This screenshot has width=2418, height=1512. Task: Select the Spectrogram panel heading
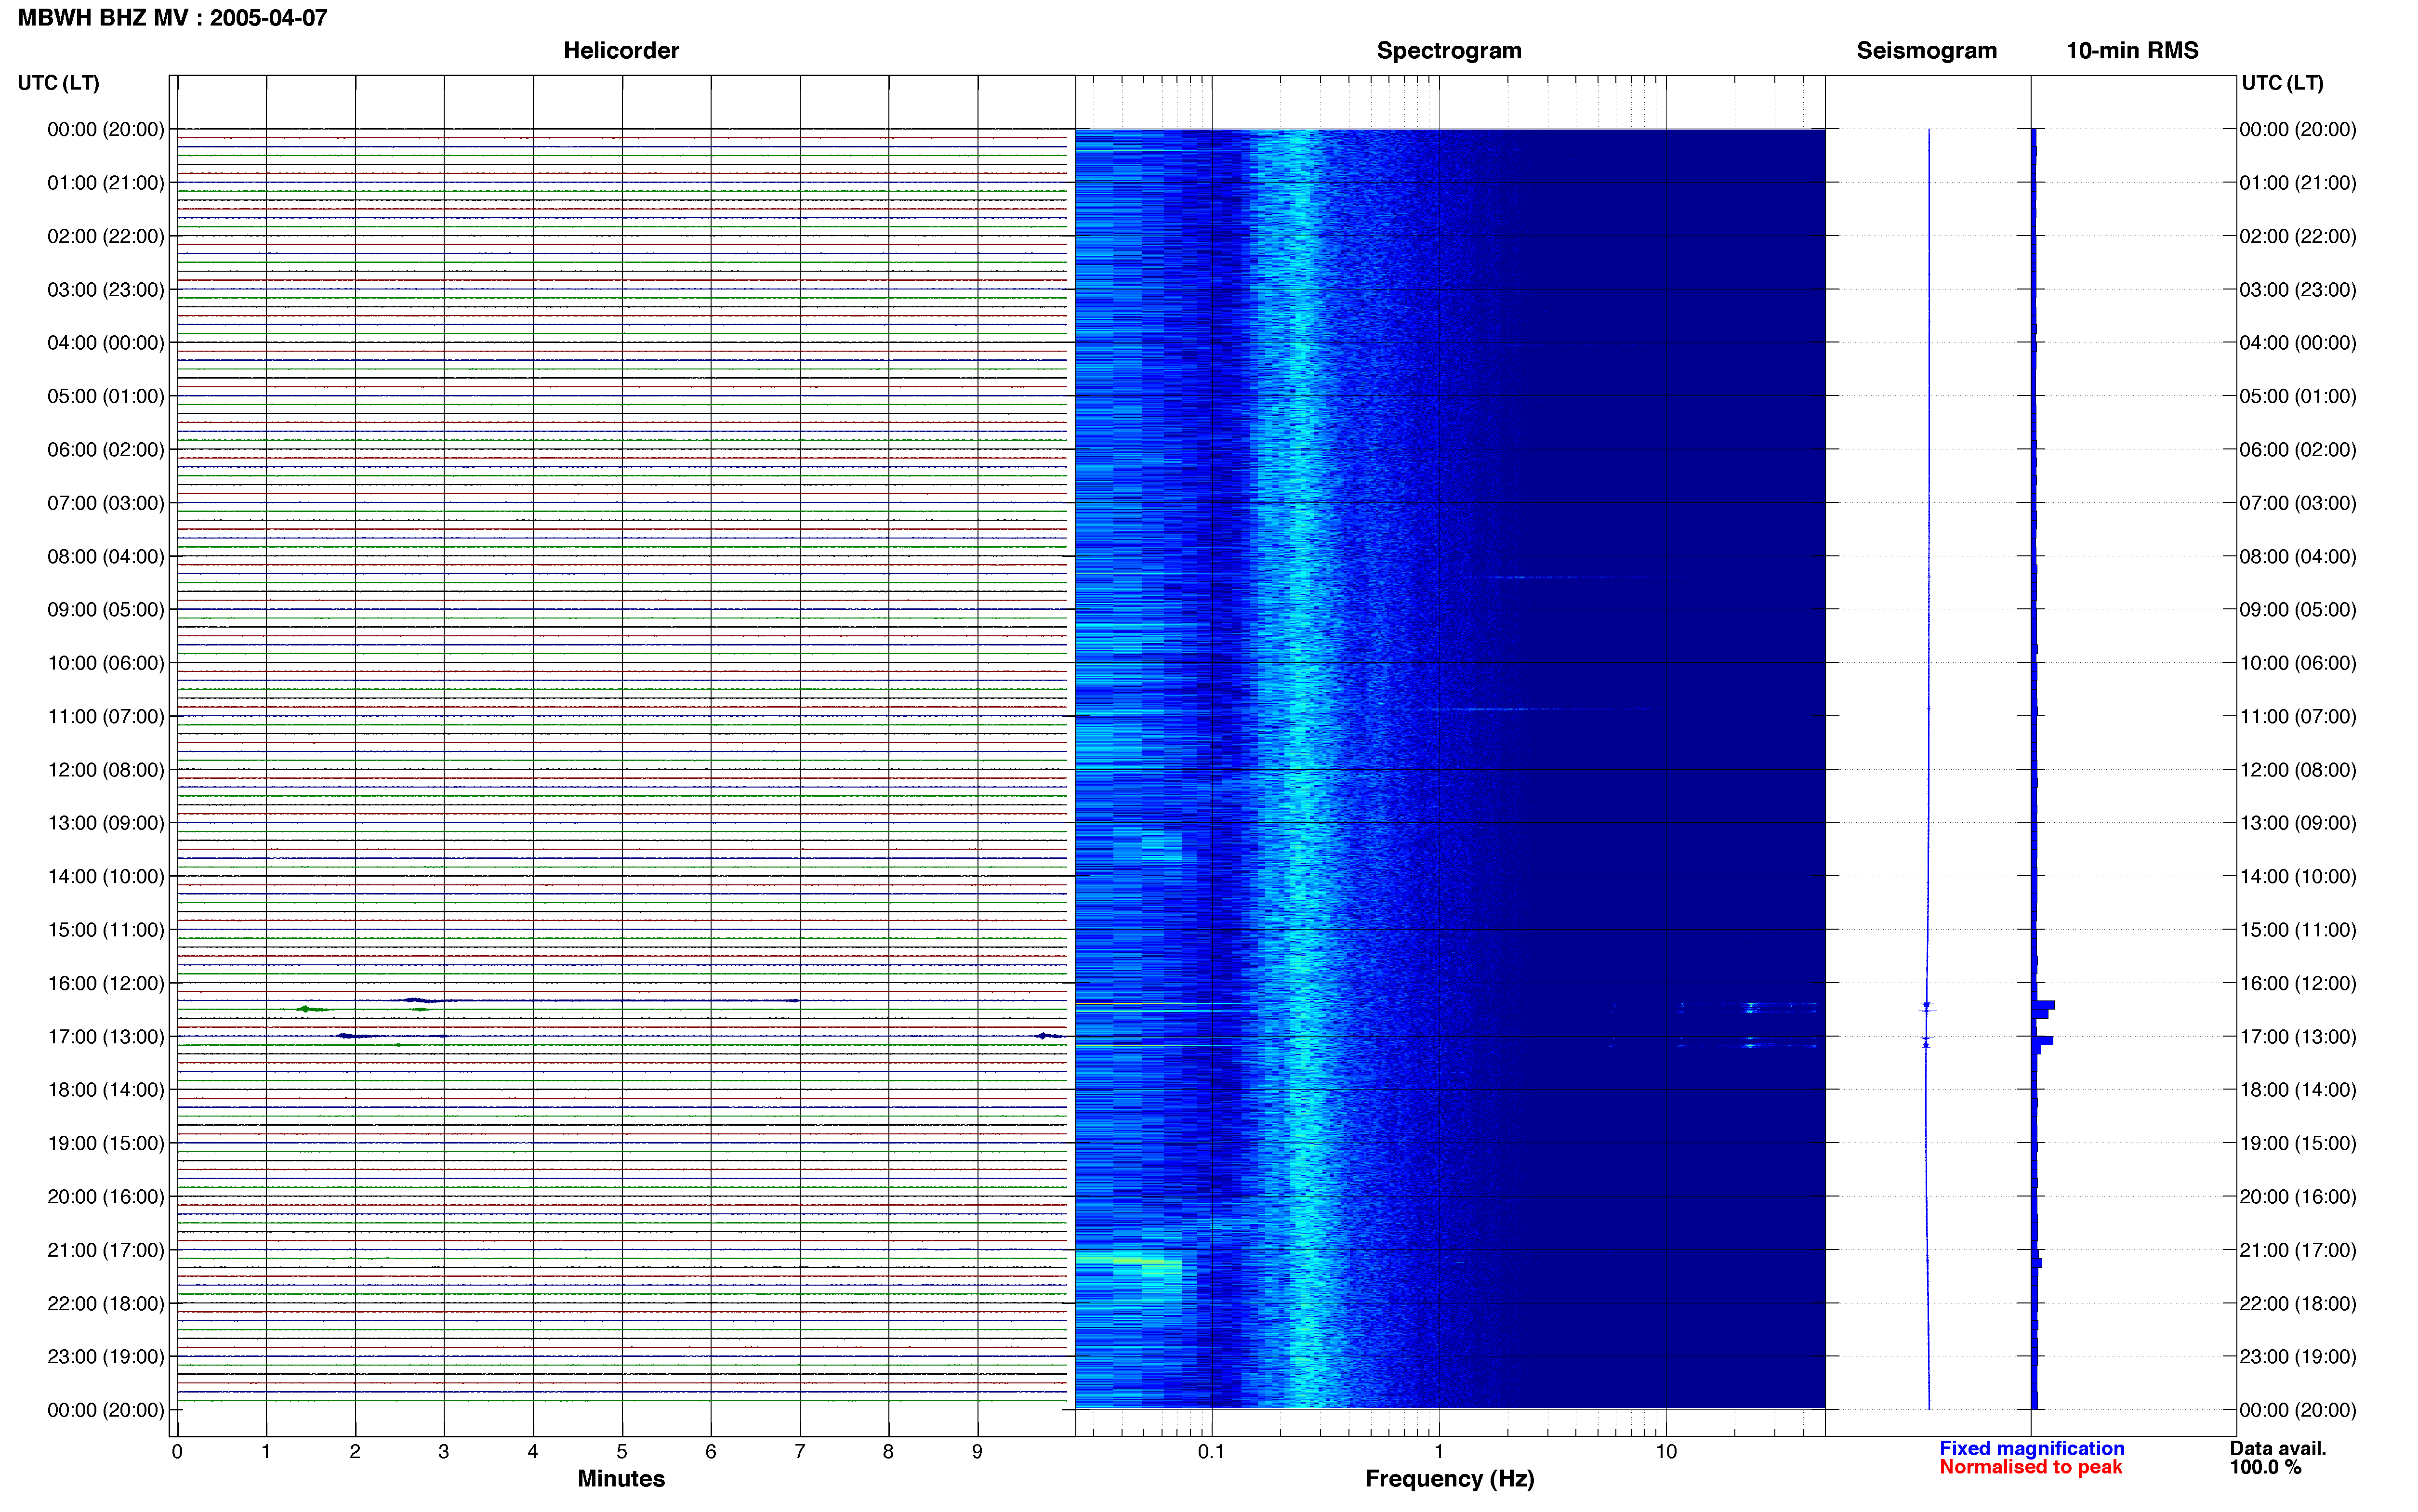1449,51
